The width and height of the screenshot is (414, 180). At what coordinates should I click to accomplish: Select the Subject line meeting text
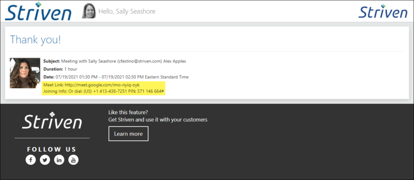coord(115,61)
